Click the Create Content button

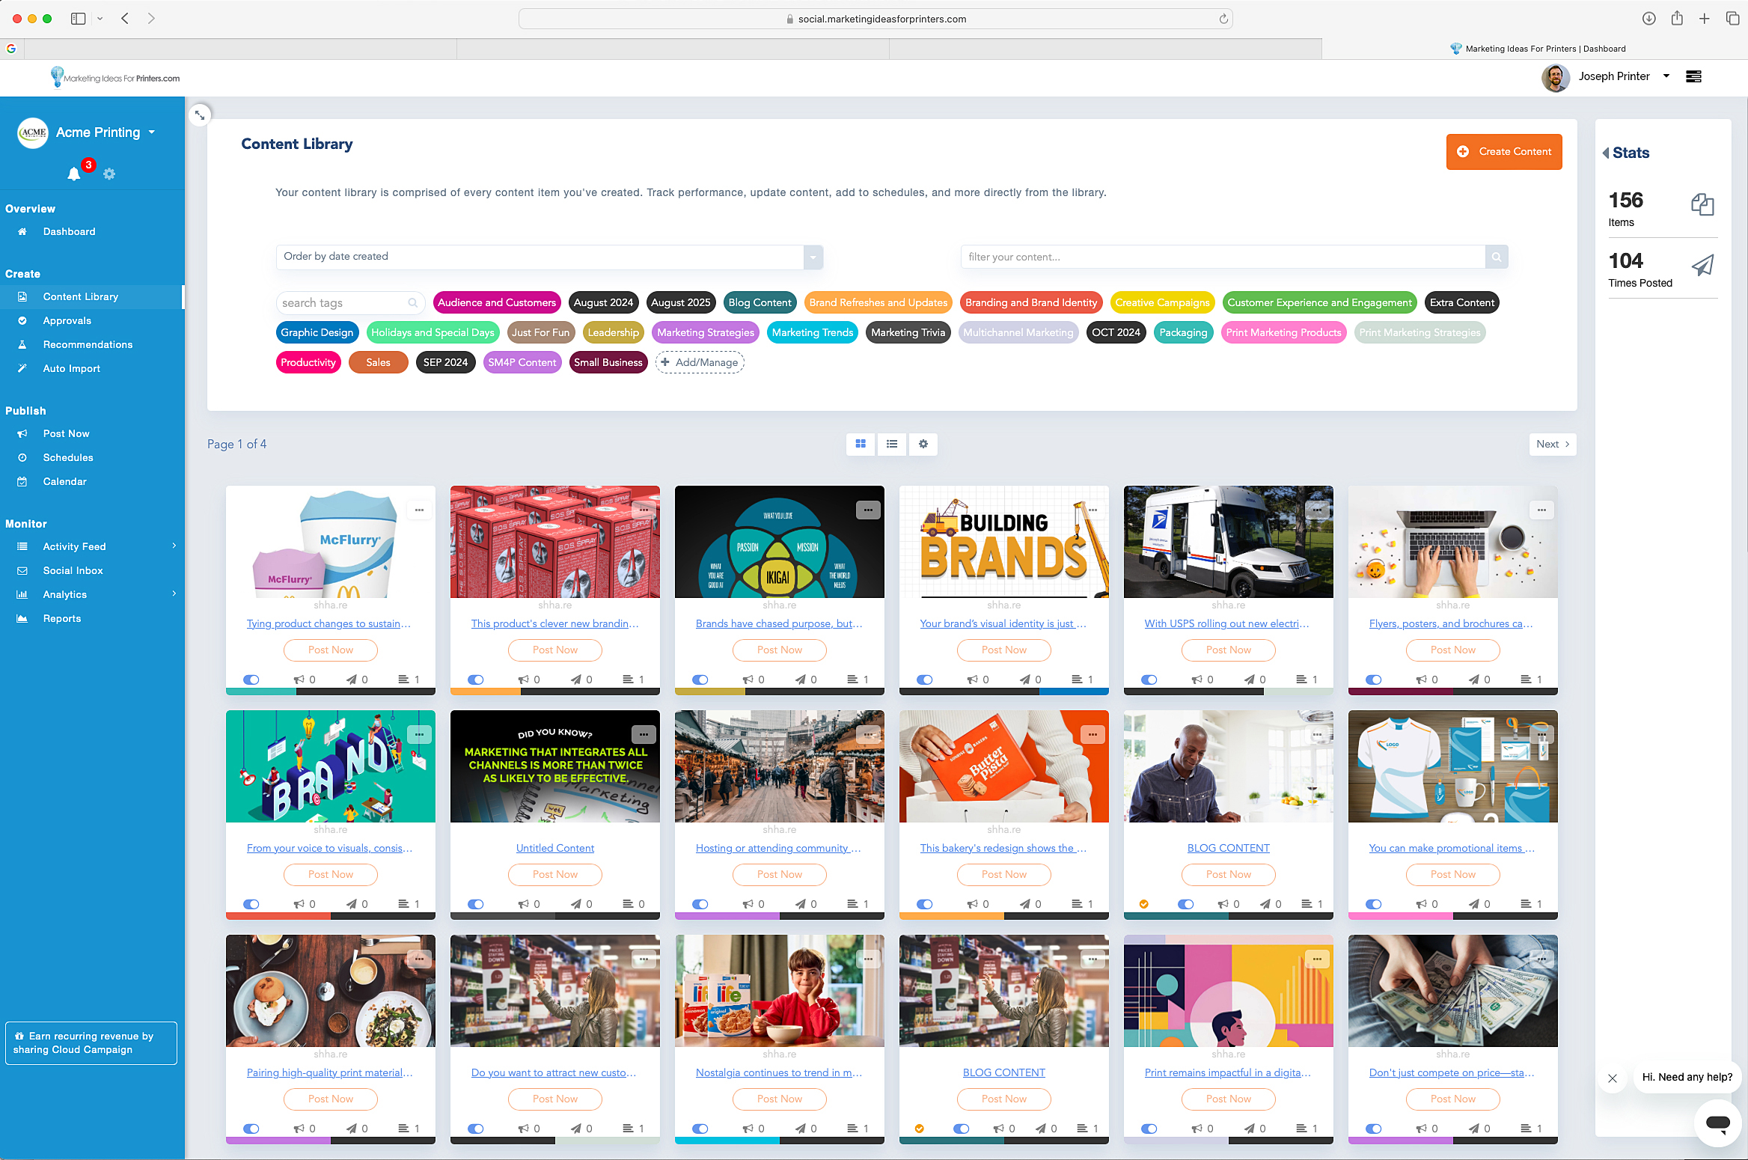(1504, 151)
